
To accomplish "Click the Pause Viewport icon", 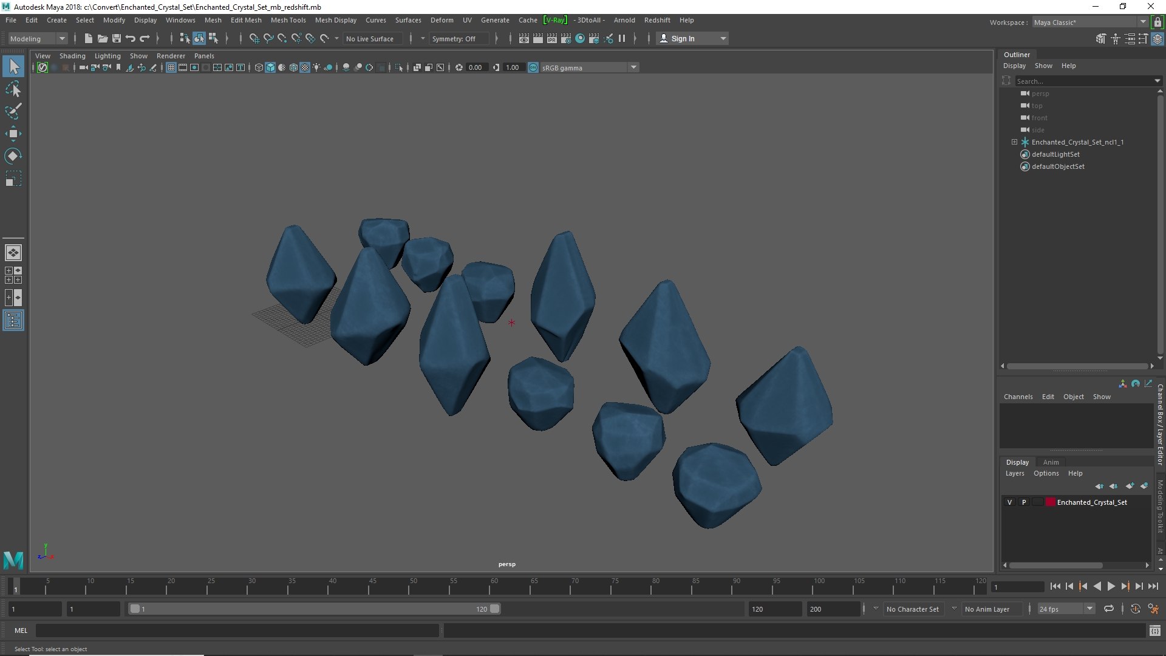I will 622,38.
